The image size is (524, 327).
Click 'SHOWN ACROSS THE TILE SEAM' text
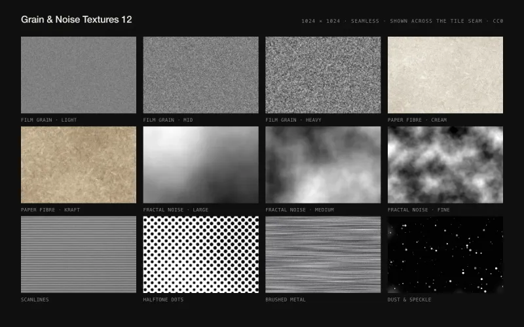pyautogui.click(x=436, y=21)
